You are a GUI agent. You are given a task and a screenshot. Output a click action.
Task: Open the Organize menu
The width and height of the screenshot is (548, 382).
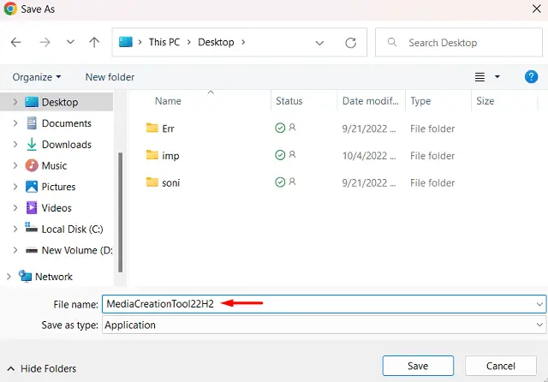pyautogui.click(x=37, y=77)
